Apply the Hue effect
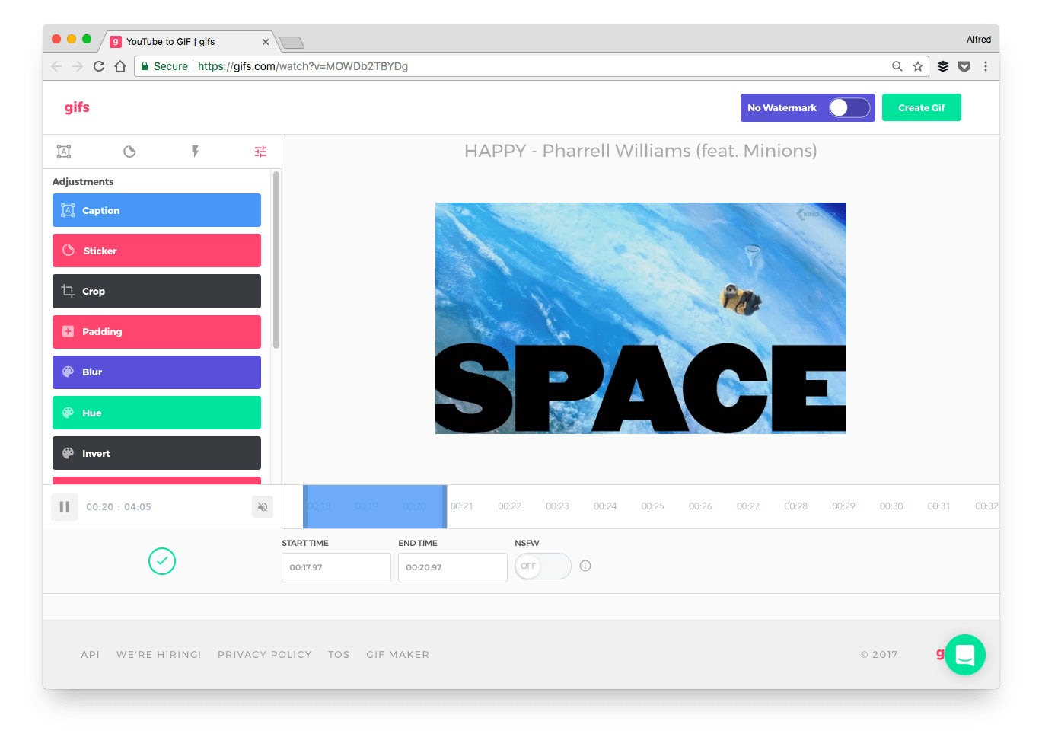Screen dimensions: 1042x750 157,413
